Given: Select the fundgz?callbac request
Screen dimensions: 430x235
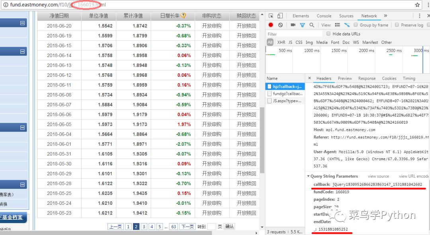Looking at the screenshot, I should coord(285,94).
